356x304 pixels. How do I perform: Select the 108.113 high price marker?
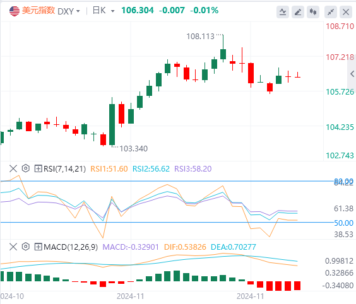pos(200,37)
